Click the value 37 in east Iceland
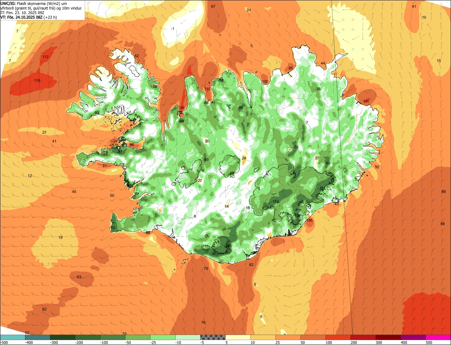The width and height of the screenshot is (451, 345). tap(317, 158)
